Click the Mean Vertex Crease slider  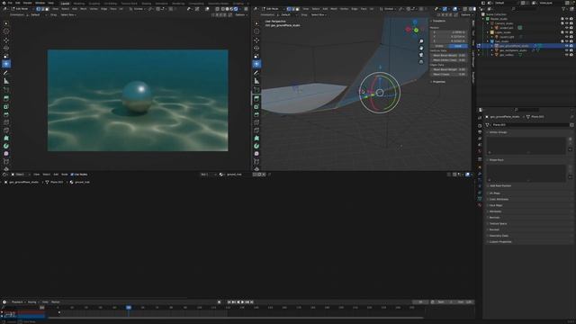click(x=448, y=60)
